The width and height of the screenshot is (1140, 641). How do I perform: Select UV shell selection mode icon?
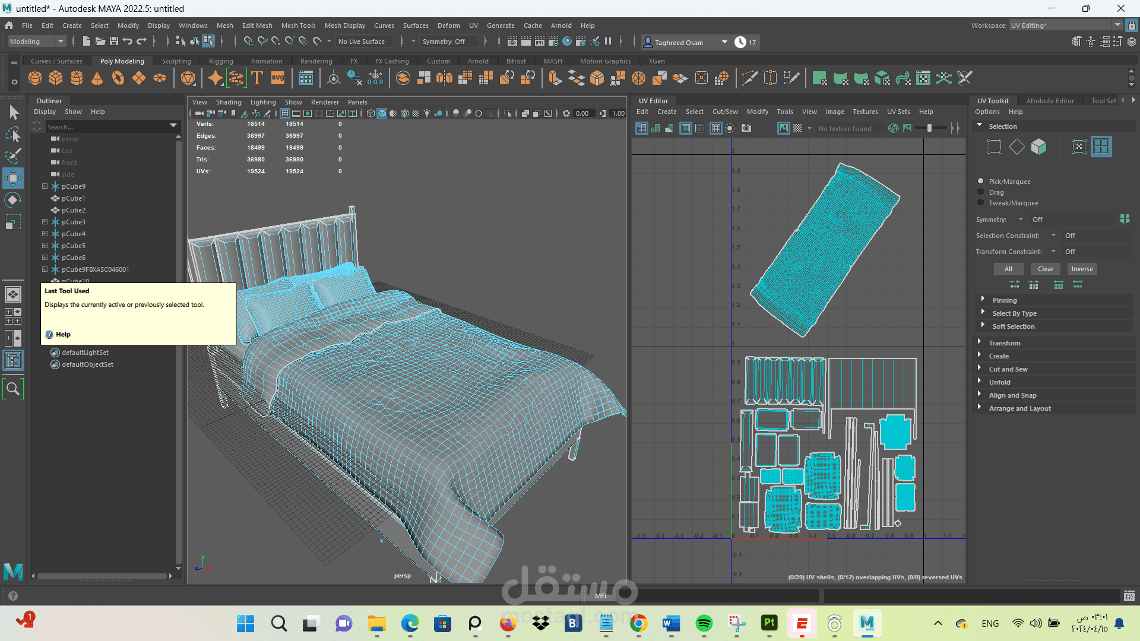click(1101, 147)
